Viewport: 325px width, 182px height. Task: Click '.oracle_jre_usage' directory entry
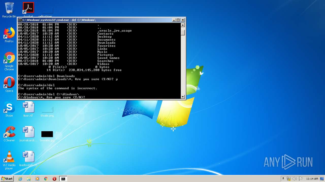coord(115,31)
